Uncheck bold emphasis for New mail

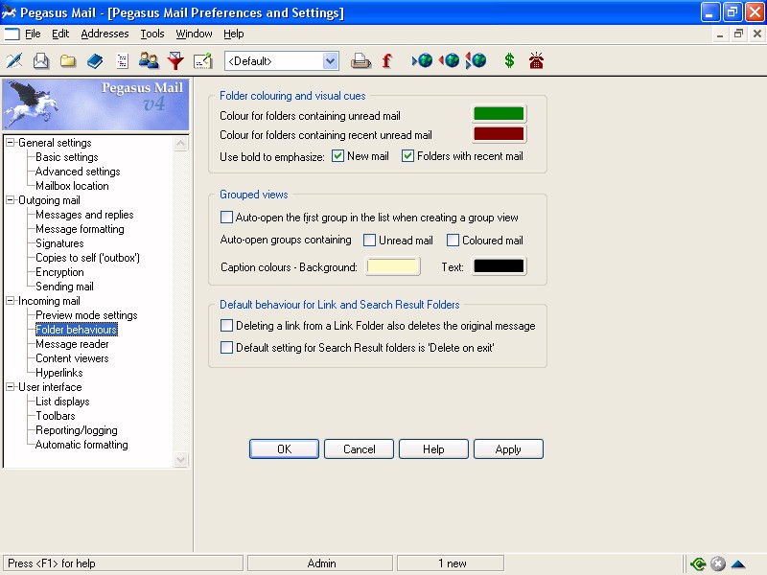click(x=337, y=156)
